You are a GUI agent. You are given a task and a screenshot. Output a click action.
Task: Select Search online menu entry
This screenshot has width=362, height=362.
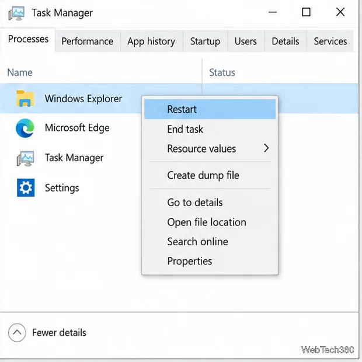210,242
